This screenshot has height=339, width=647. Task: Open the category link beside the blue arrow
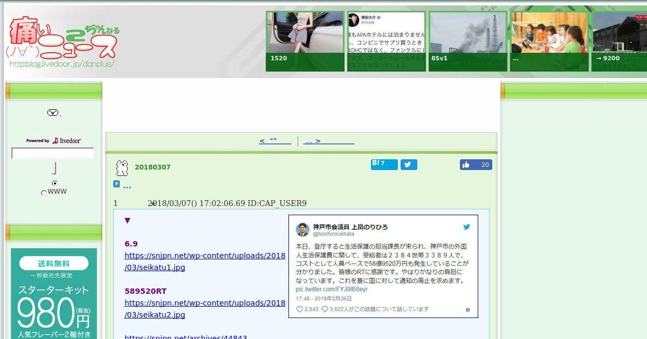pos(127,186)
